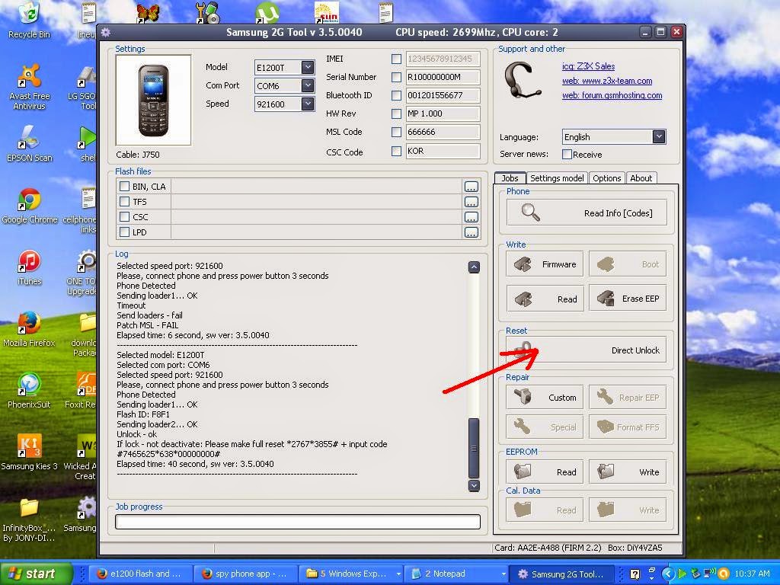
Task: Open iTunes desktop icon
Action: point(30,267)
